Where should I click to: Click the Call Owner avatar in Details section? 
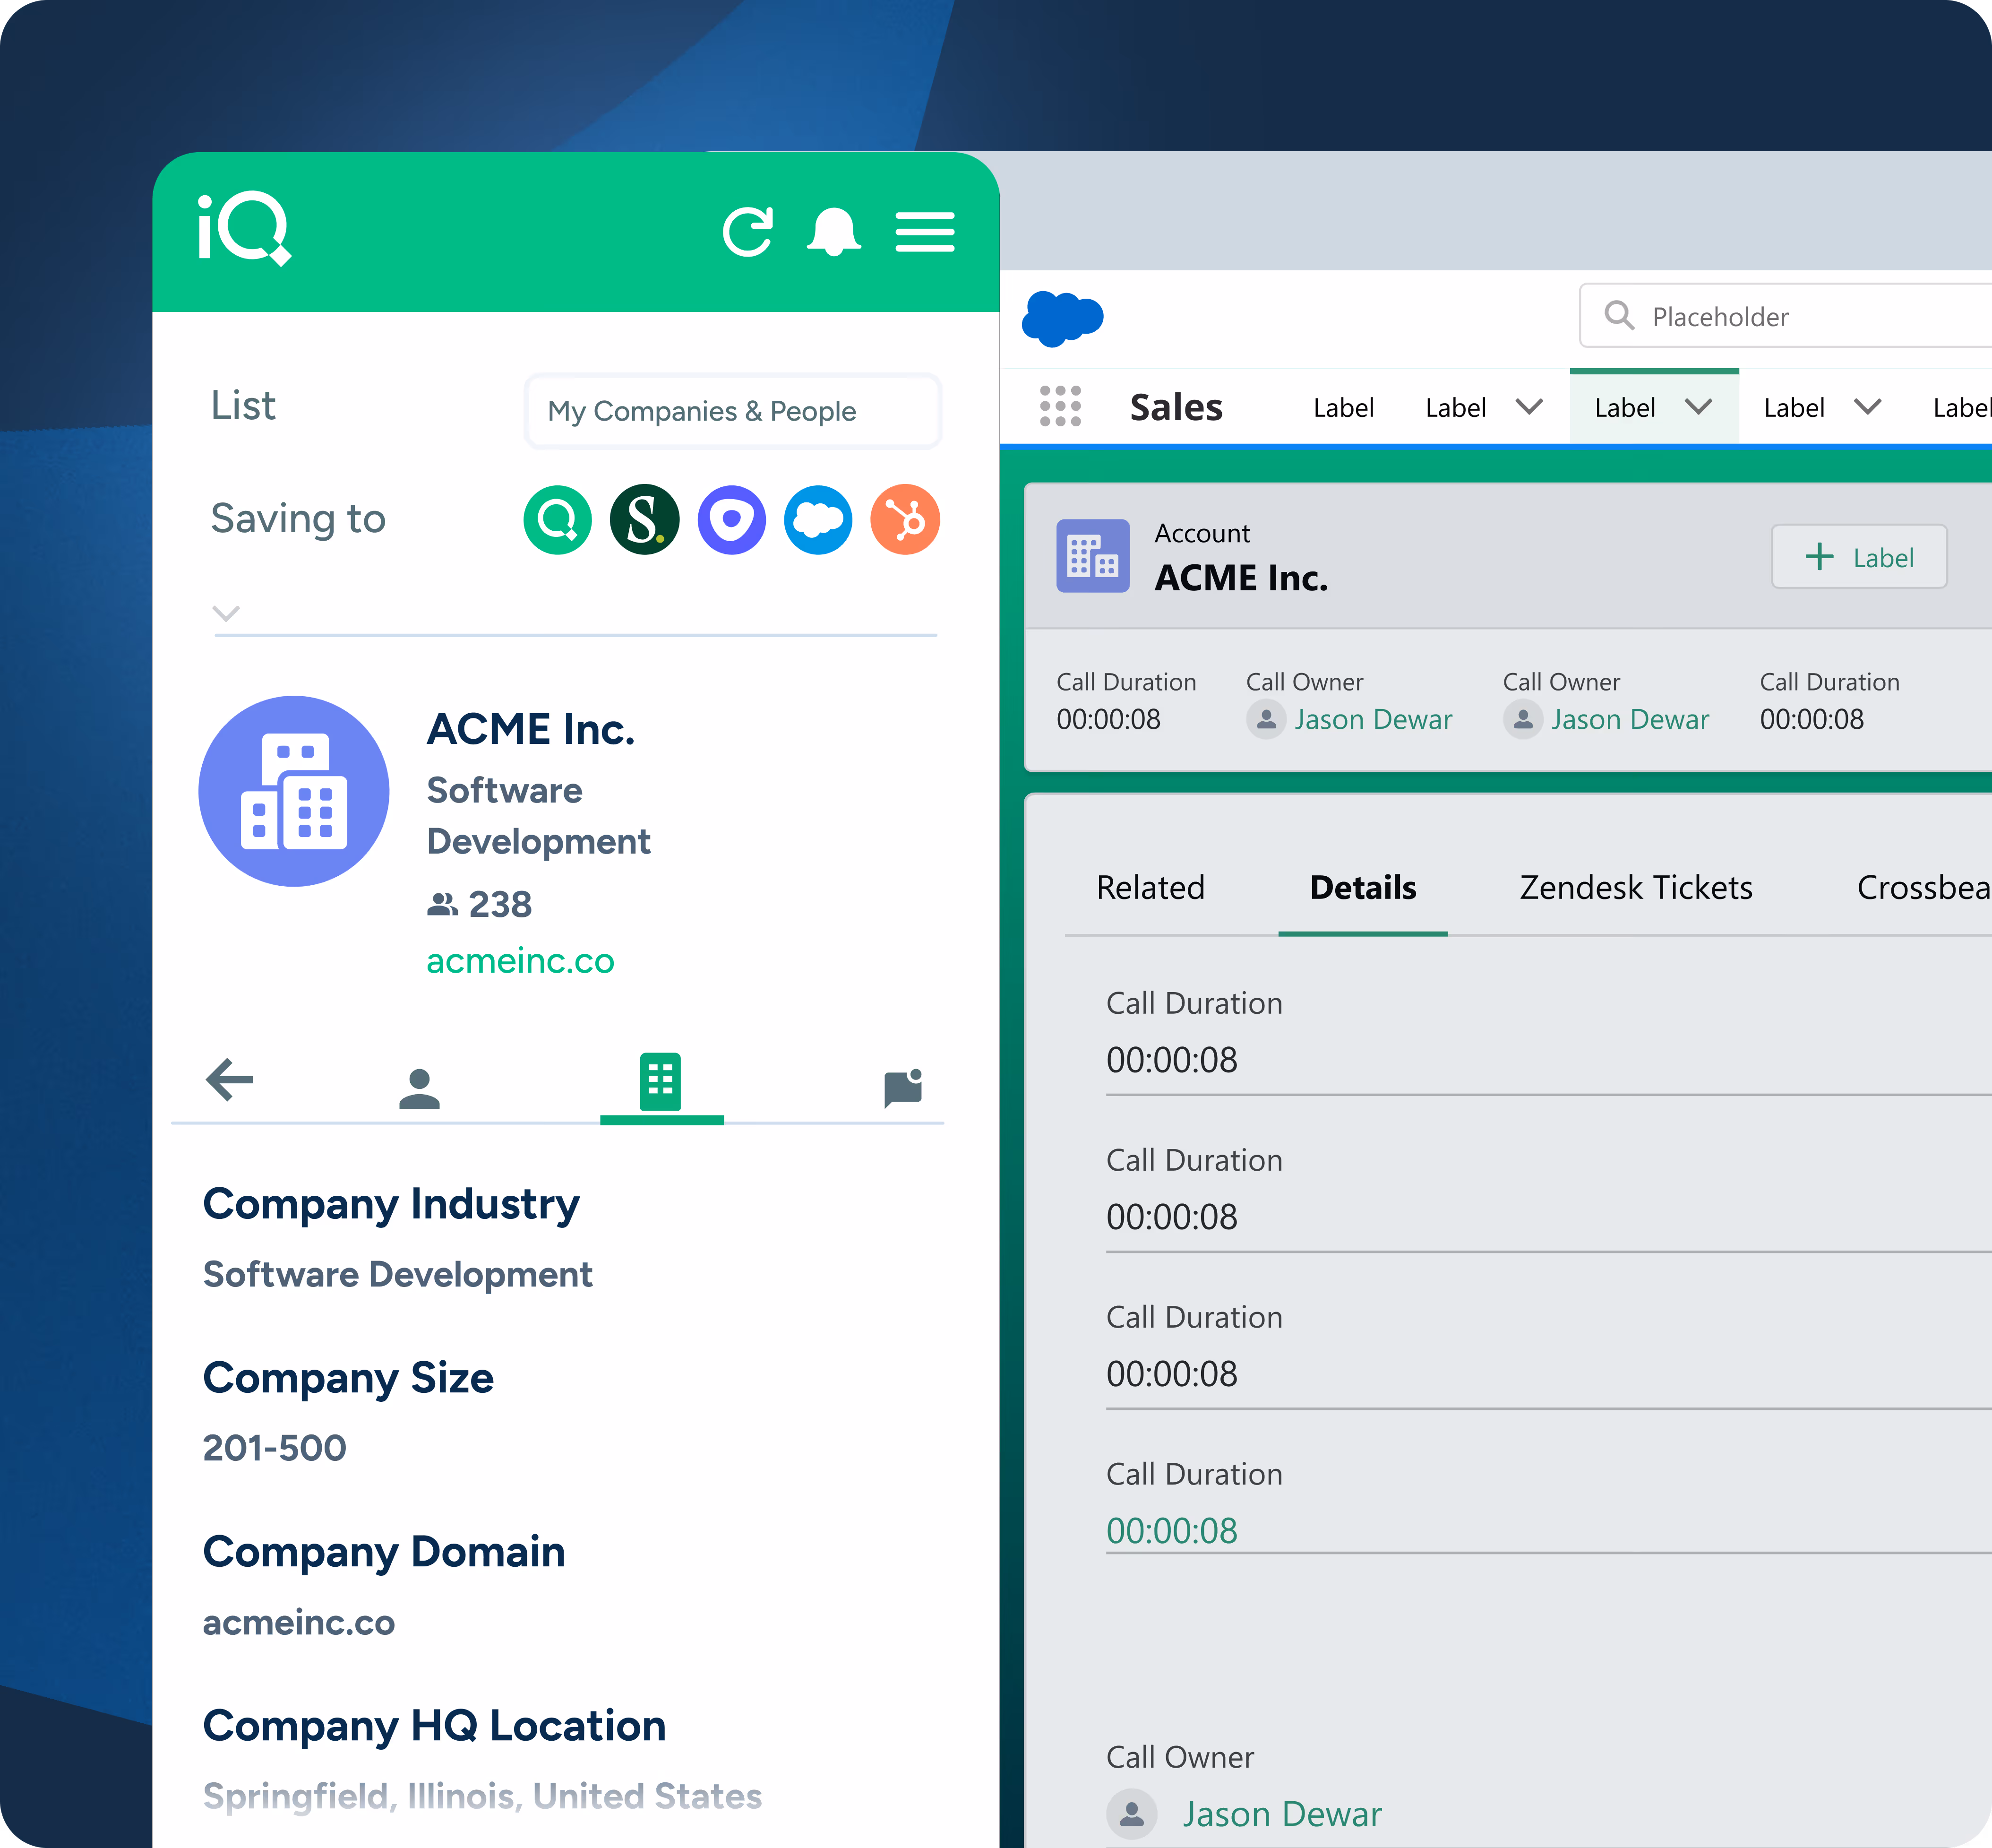pyautogui.click(x=1132, y=1814)
